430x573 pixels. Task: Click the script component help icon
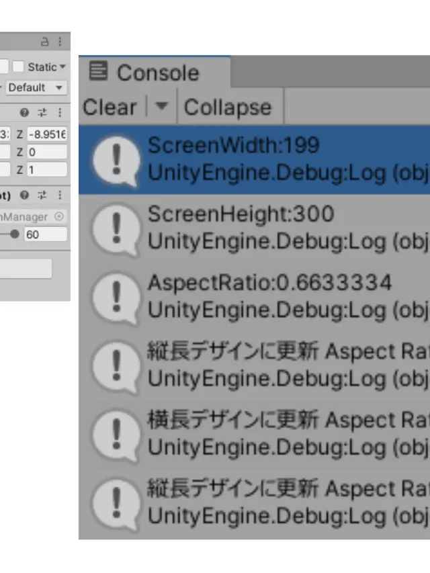(25, 195)
